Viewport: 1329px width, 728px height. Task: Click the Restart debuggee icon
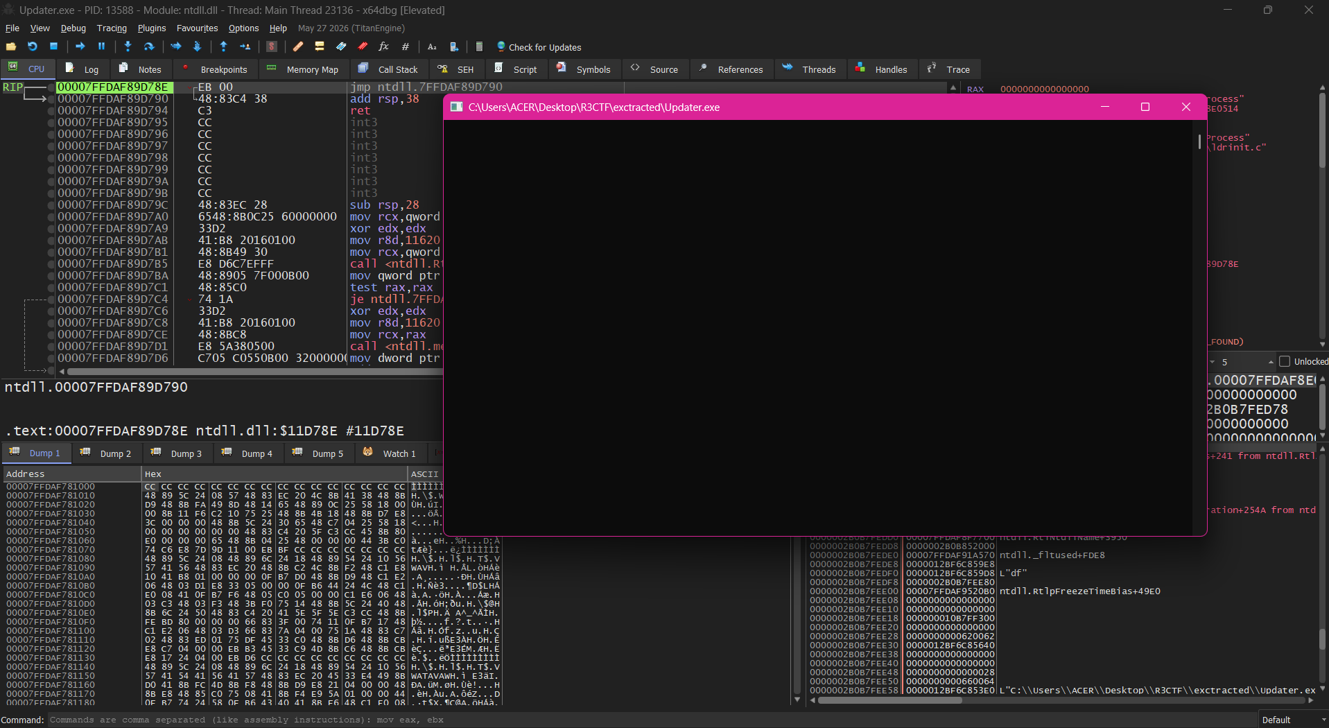coord(33,46)
